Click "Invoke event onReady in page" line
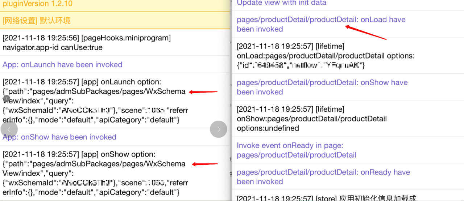 tap(296, 150)
